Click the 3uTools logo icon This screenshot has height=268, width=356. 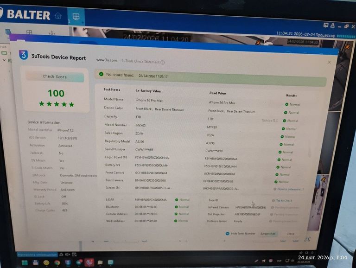23,55
